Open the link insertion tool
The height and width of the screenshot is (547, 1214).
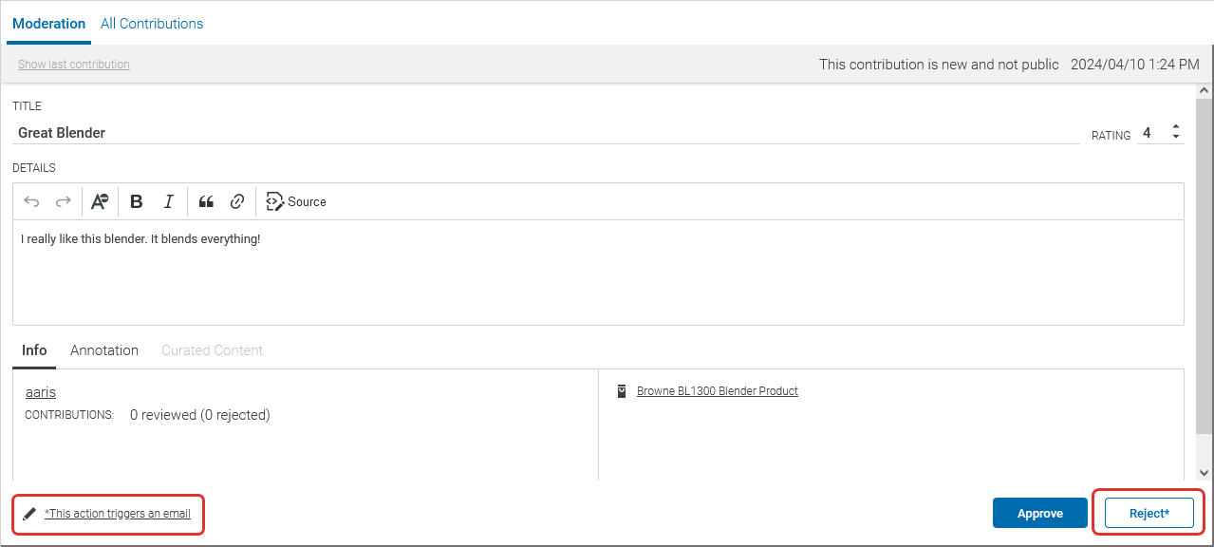pos(236,200)
